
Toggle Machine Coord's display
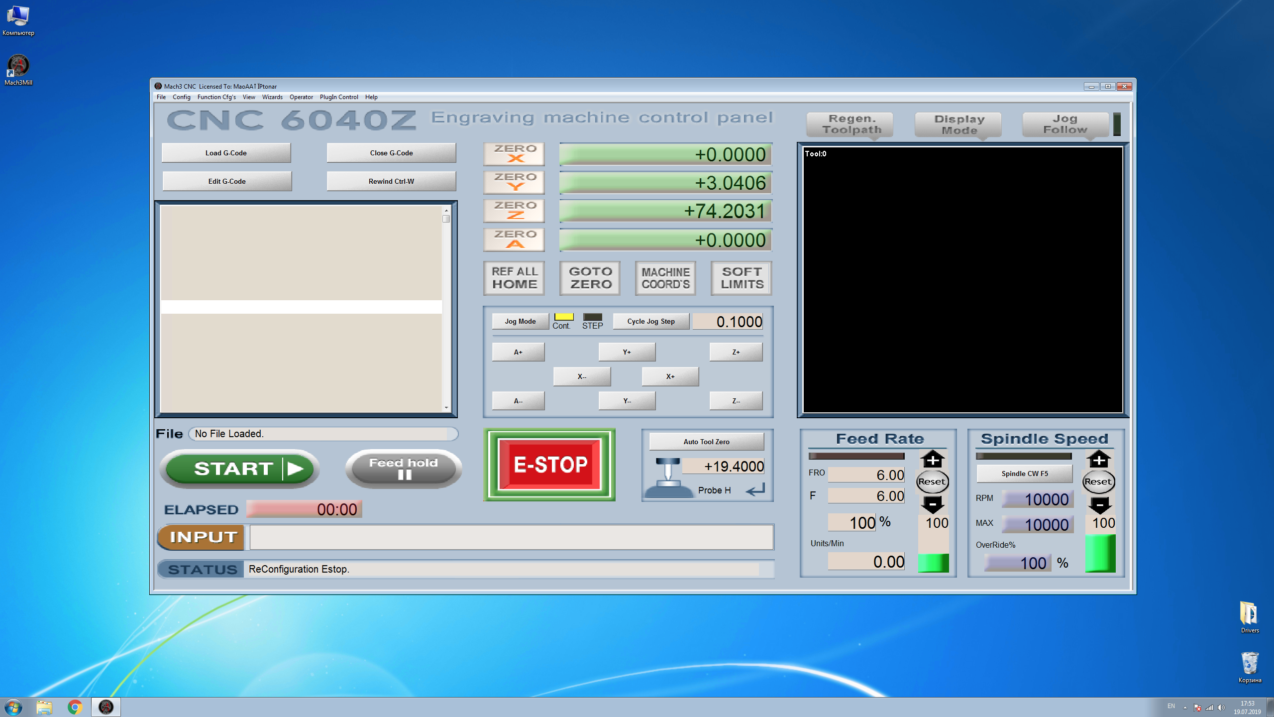[665, 278]
